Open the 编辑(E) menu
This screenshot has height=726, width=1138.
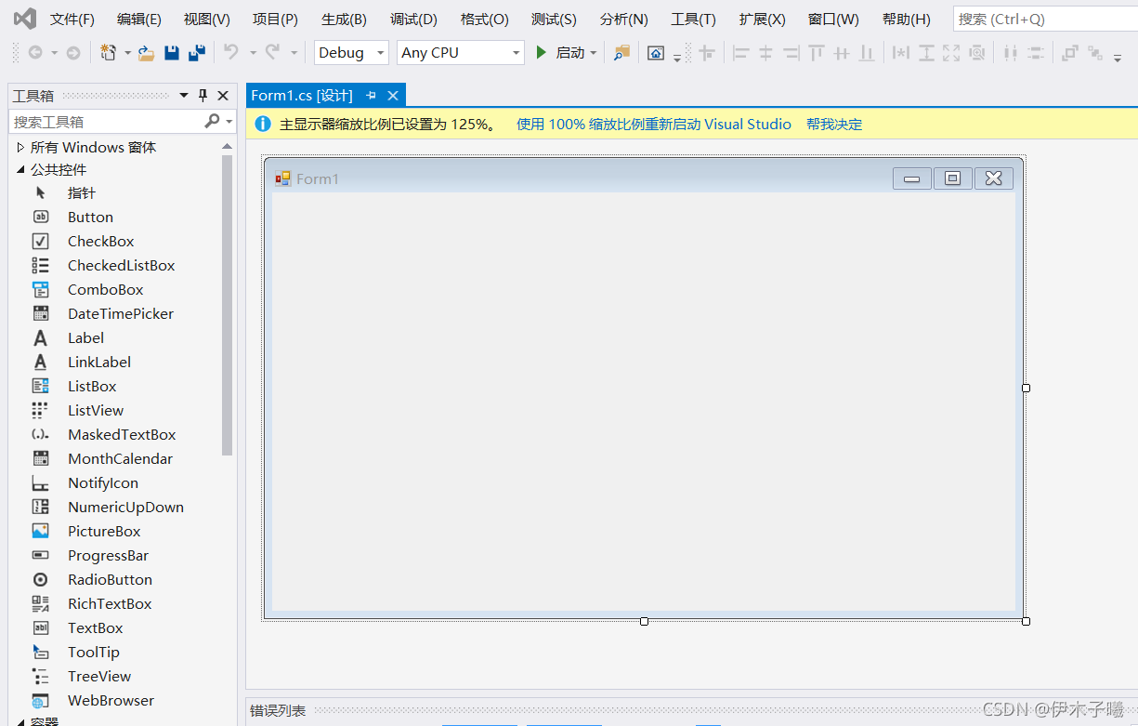point(138,19)
